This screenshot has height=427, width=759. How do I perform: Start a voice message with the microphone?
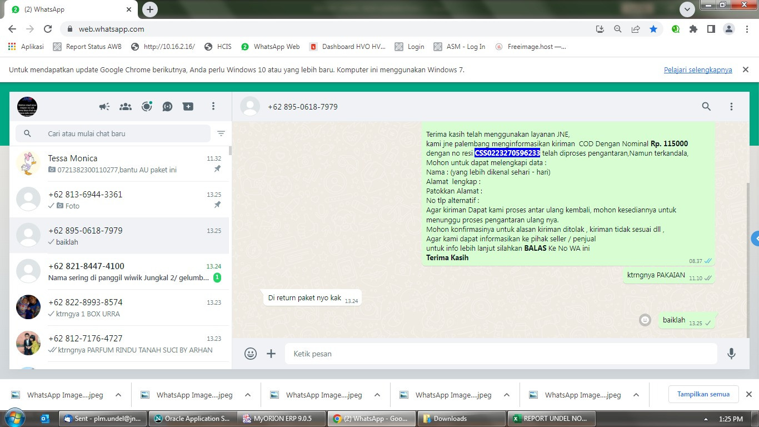(731, 354)
